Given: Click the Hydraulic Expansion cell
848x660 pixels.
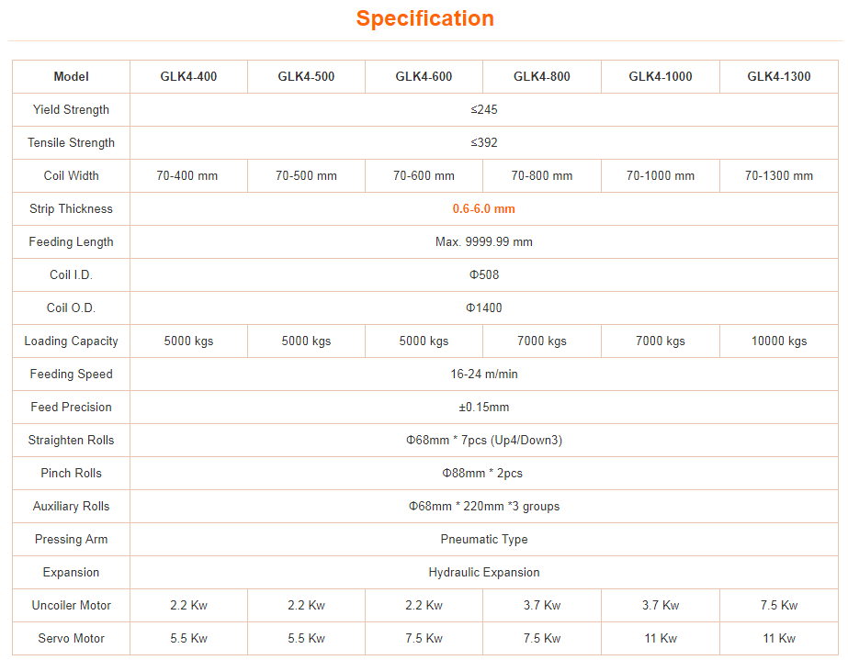Looking at the screenshot, I should point(484,573).
